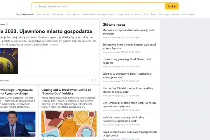Image resolution: width=210 pixels, height=140 pixels.
Task: Open the Prawo category
Action: tap(138, 15)
